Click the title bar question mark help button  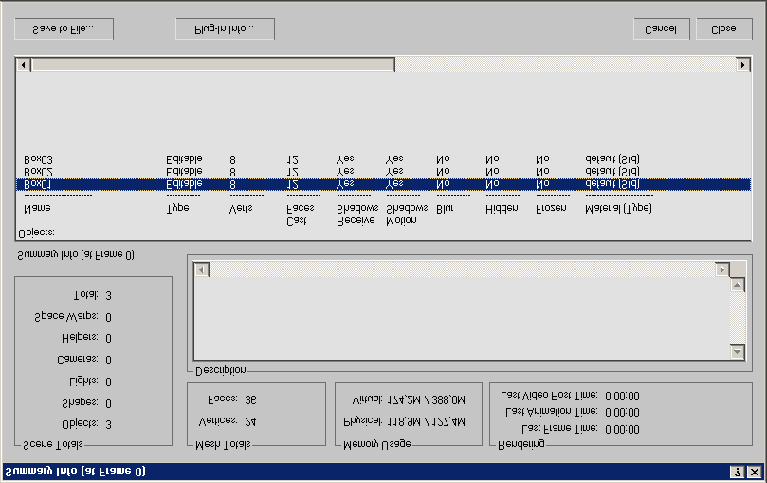point(738,472)
